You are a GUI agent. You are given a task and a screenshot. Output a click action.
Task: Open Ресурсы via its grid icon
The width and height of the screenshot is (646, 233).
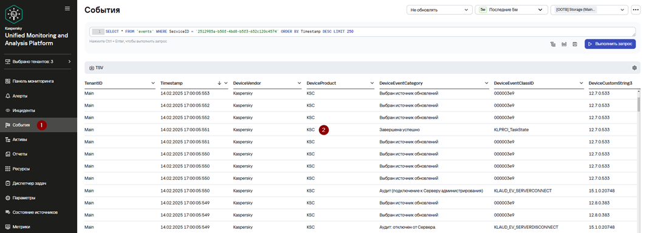[7, 169]
